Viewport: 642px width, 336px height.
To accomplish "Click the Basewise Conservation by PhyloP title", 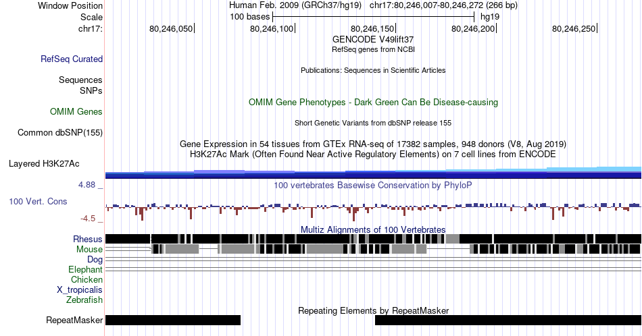I will pyautogui.click(x=373, y=185).
